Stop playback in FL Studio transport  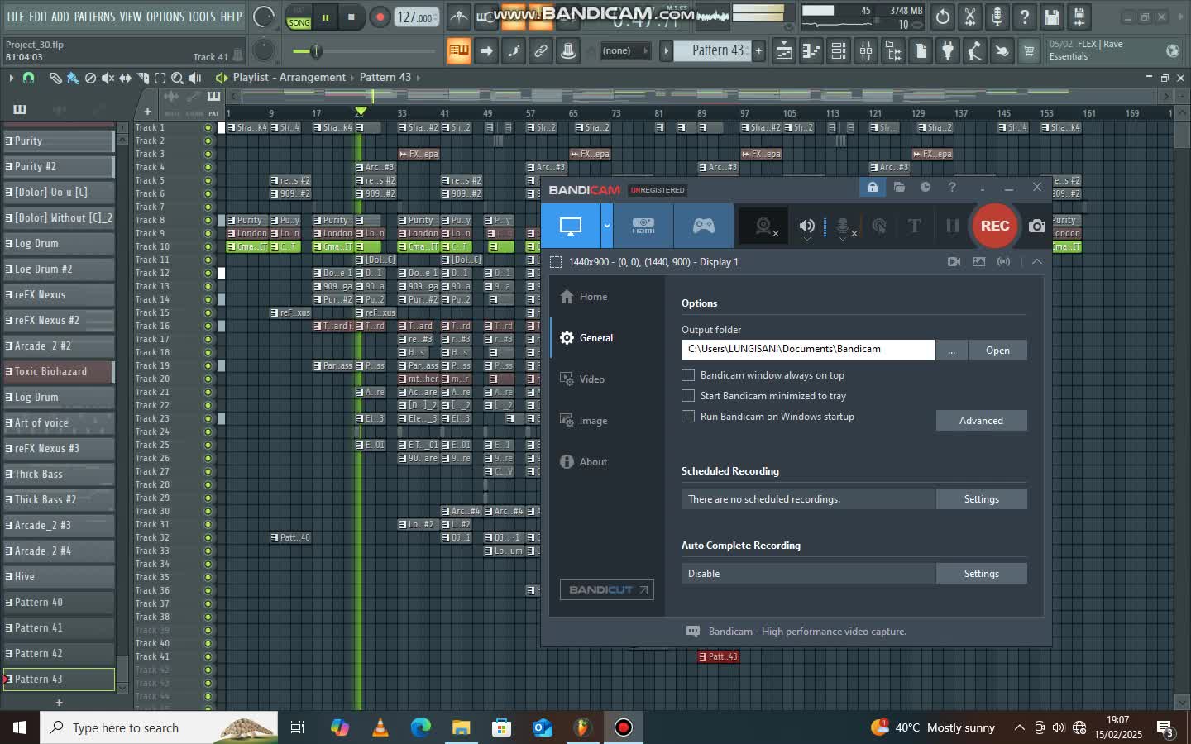tap(352, 17)
